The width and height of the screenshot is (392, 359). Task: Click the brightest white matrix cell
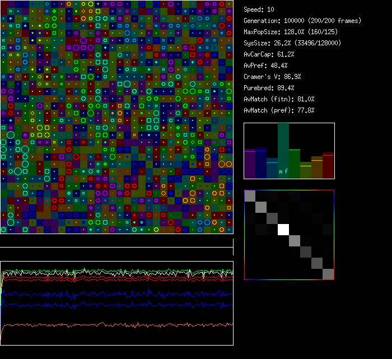point(283,229)
